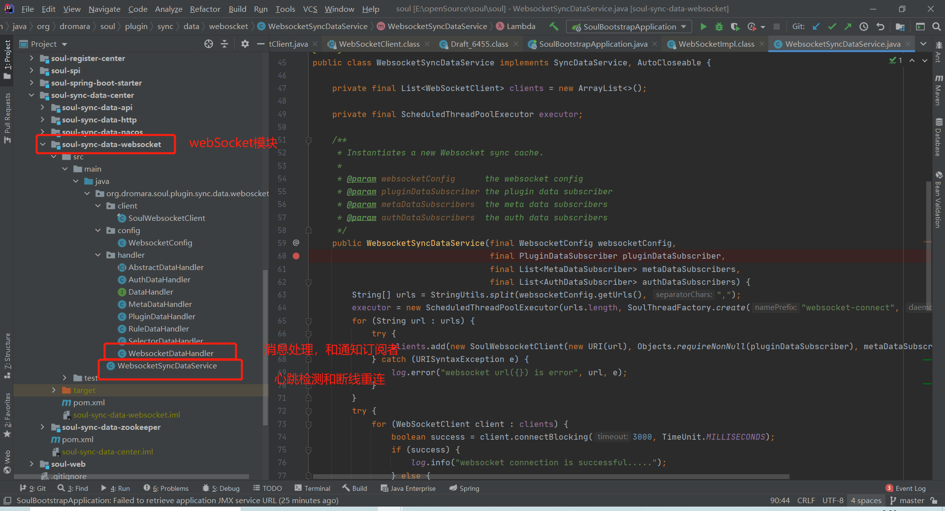Open Git history clock icon
Image resolution: width=945 pixels, height=511 pixels.
click(864, 27)
